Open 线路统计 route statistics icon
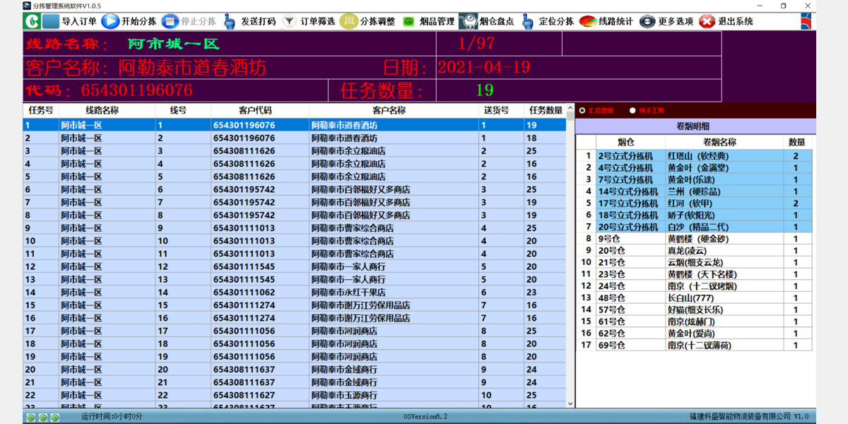 pyautogui.click(x=587, y=21)
